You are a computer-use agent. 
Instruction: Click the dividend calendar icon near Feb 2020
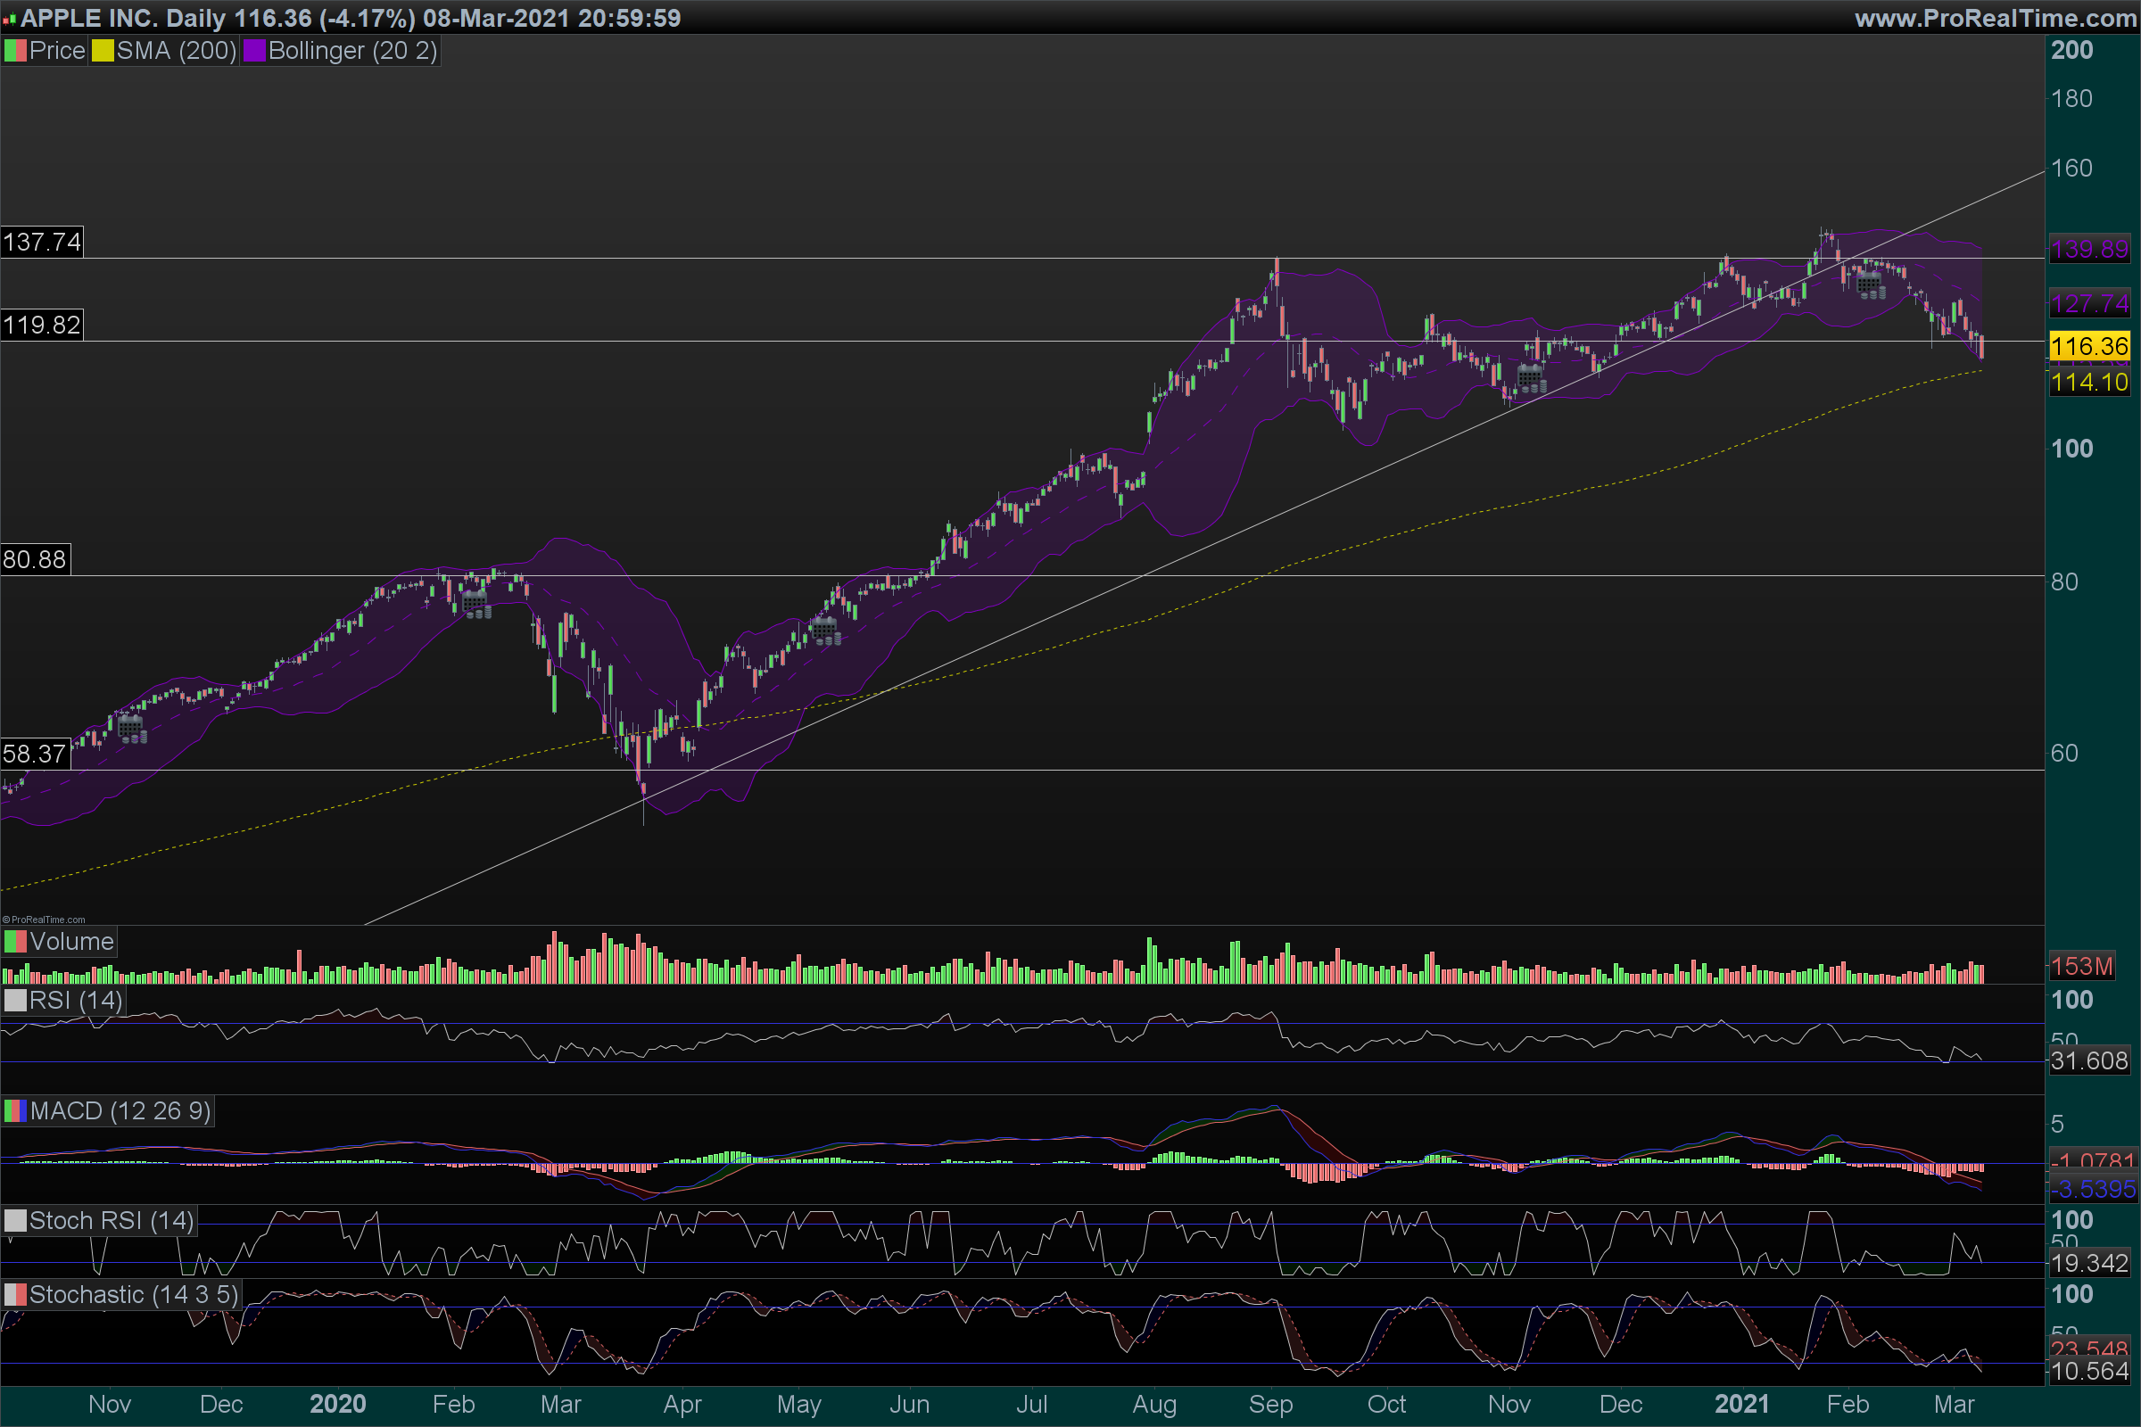click(x=476, y=604)
